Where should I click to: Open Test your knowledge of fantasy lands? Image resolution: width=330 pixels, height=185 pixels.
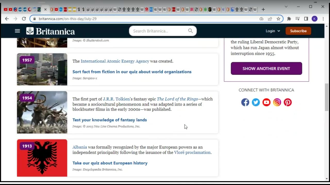[110, 120]
